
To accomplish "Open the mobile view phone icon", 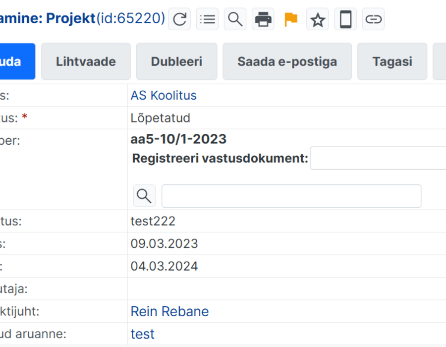I will pyautogui.click(x=345, y=19).
